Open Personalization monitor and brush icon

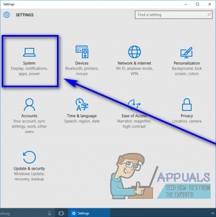pyautogui.click(x=186, y=52)
